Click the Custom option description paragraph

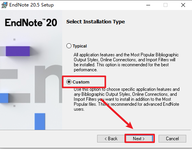127,99
